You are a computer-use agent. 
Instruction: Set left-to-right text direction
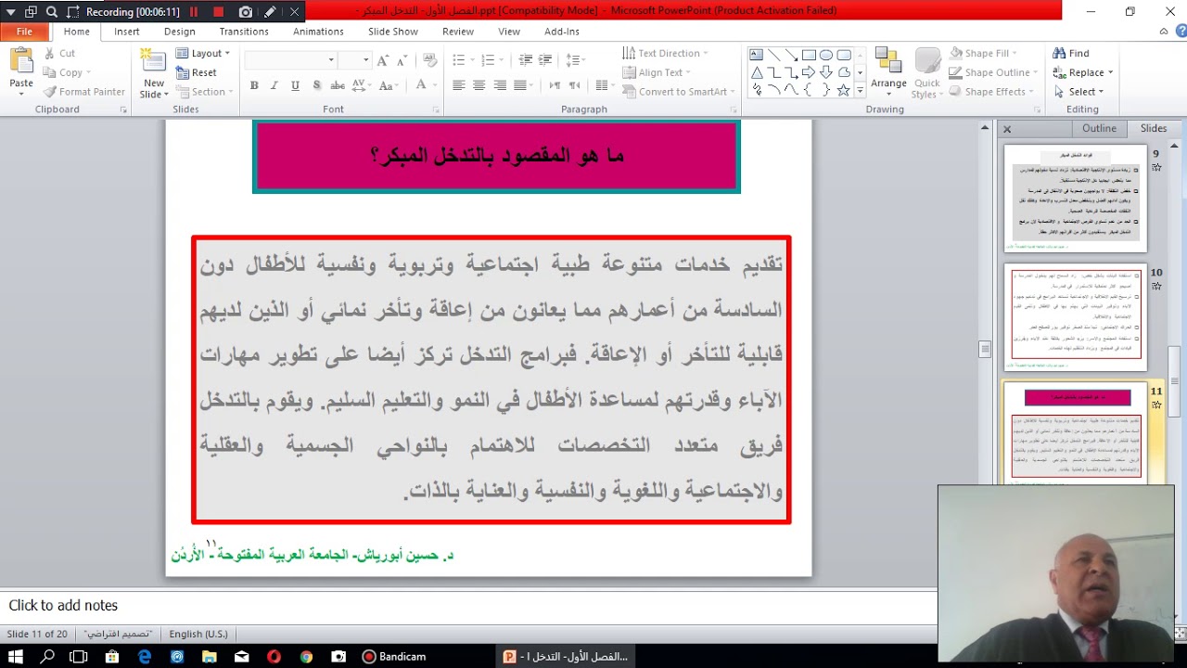tap(555, 85)
